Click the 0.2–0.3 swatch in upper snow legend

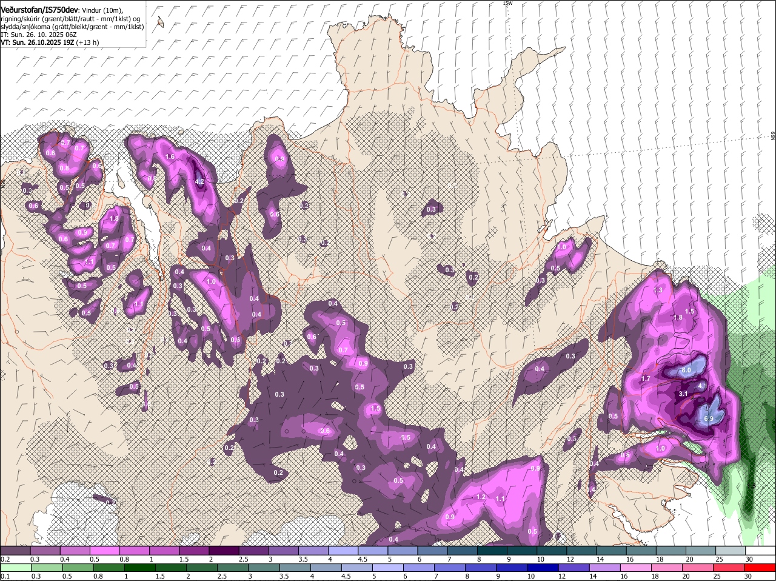pyautogui.click(x=15, y=550)
